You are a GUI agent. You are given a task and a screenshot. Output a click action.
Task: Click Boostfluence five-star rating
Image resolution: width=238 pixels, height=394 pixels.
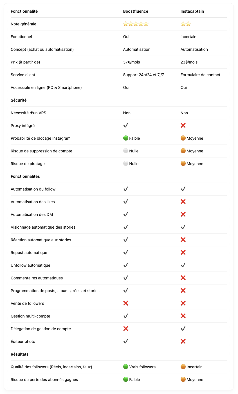(136, 24)
